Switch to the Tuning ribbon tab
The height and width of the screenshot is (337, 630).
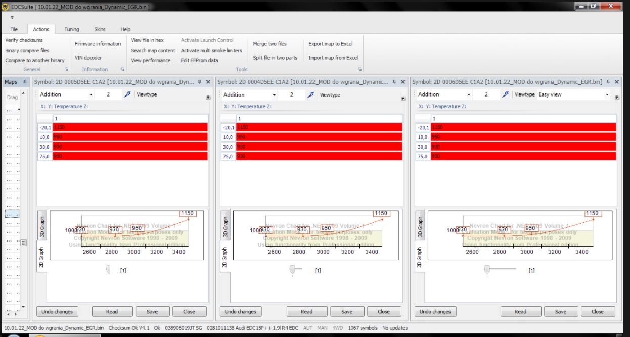coord(72,29)
